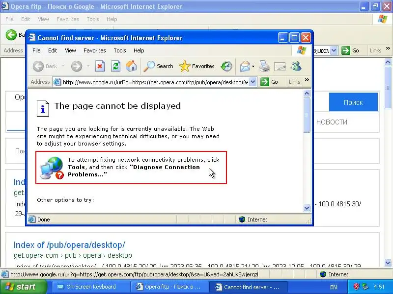This screenshot has width=393, height=294.
Task: Open НОВОСТИ tab on Google page
Action: click(332, 122)
